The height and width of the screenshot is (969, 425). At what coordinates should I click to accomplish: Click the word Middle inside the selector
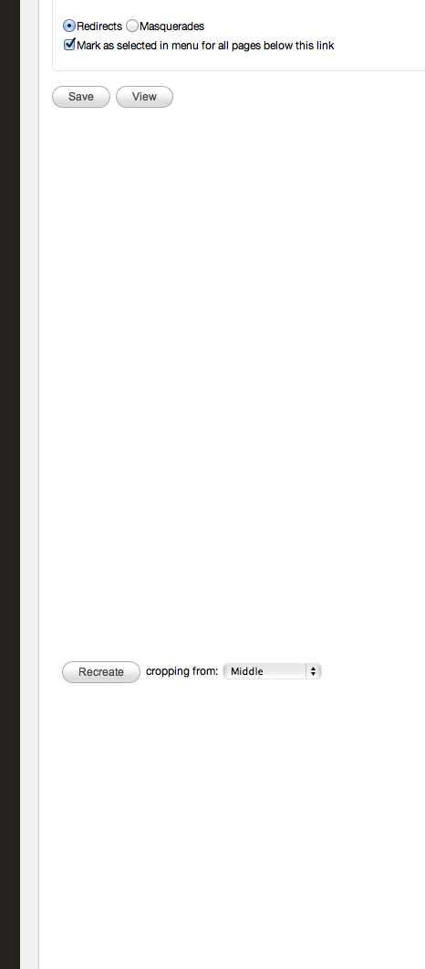click(247, 671)
